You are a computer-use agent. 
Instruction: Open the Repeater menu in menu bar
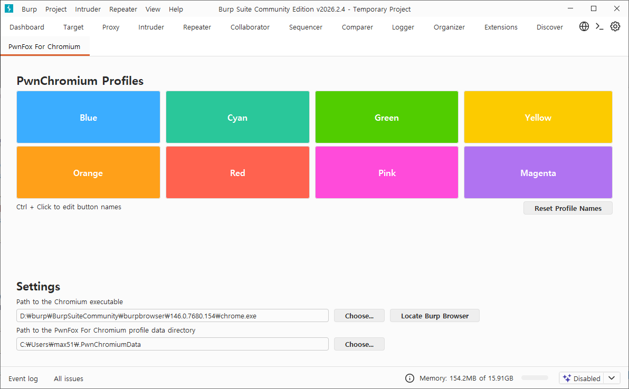pyautogui.click(x=123, y=9)
